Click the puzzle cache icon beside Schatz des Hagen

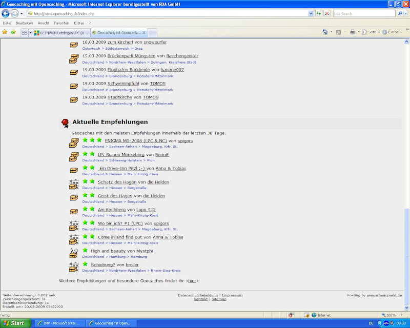(74, 184)
